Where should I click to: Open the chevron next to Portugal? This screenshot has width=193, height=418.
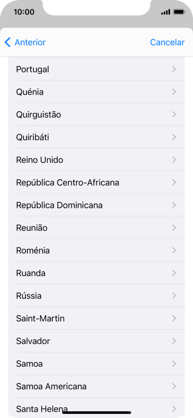pos(174,69)
